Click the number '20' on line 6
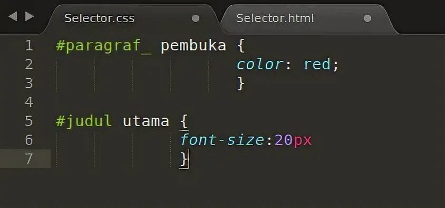Screen dimensions: 445x208 tap(283, 140)
